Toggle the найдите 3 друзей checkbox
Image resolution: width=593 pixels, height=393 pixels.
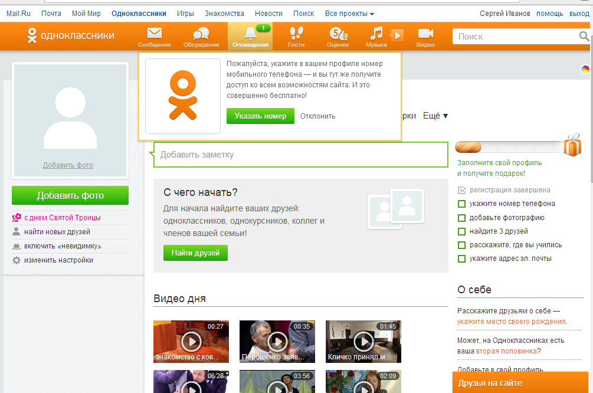coord(461,231)
